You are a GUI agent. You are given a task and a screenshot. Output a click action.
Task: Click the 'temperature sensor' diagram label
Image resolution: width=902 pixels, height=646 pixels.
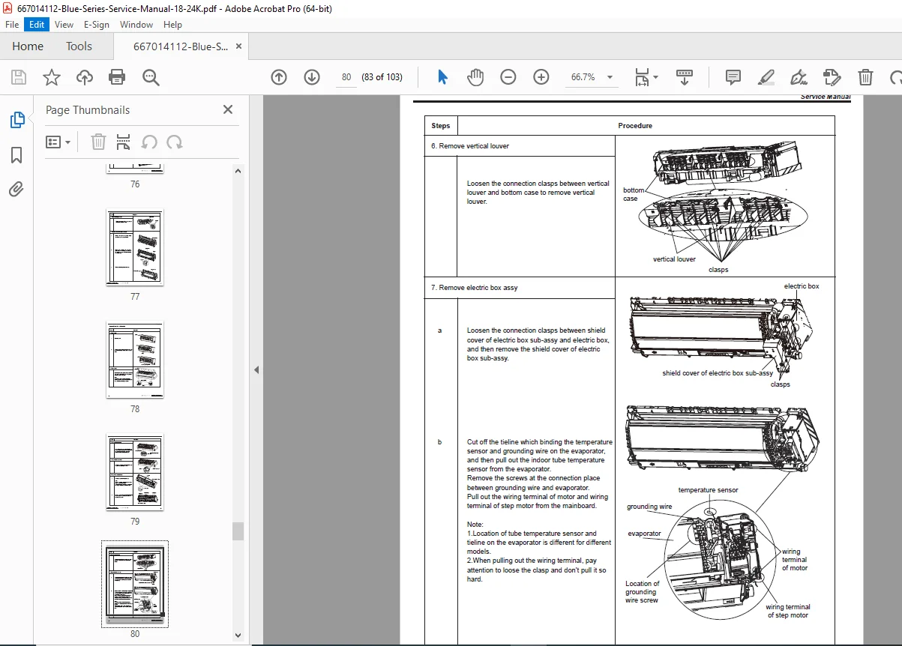[x=709, y=490]
